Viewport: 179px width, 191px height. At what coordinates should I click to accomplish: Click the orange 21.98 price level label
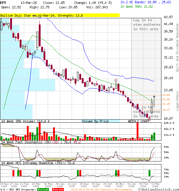167,99
